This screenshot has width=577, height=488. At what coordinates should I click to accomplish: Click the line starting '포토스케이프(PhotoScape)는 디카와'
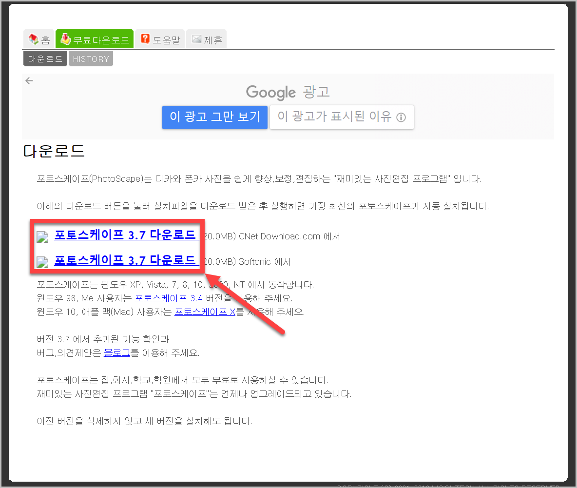[259, 179]
